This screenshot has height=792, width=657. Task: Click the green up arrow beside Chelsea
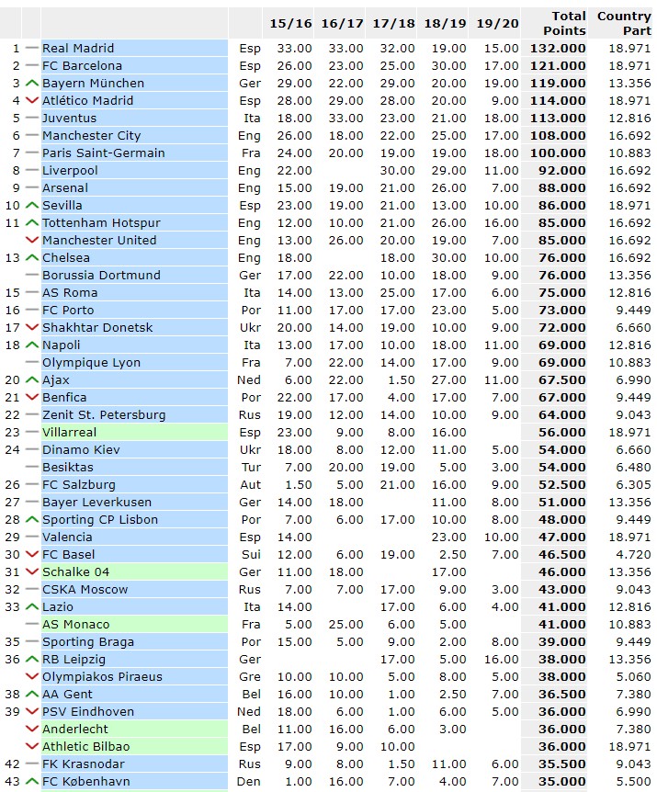point(32,257)
